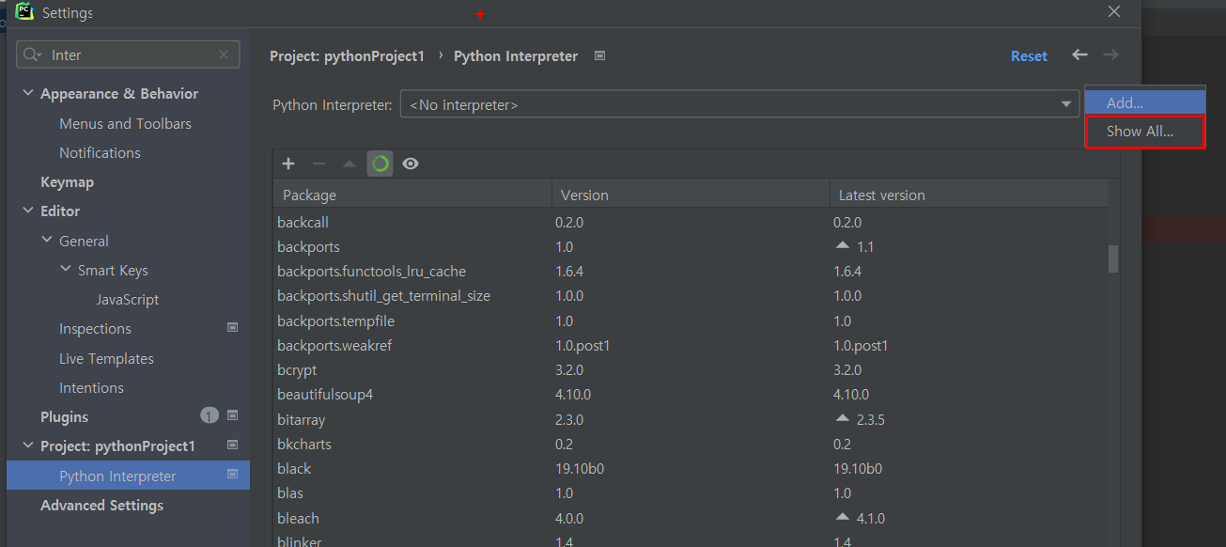
Task: Choose Show All... from the interpreter popup
Action: (1144, 132)
